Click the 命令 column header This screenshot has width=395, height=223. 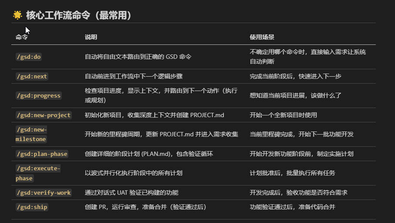21,37
